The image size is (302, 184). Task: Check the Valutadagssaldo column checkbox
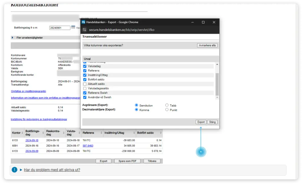click(85, 88)
